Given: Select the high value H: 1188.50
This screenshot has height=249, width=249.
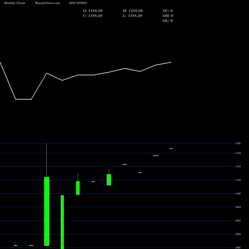Looking at the screenshot, I should [x=132, y=11].
